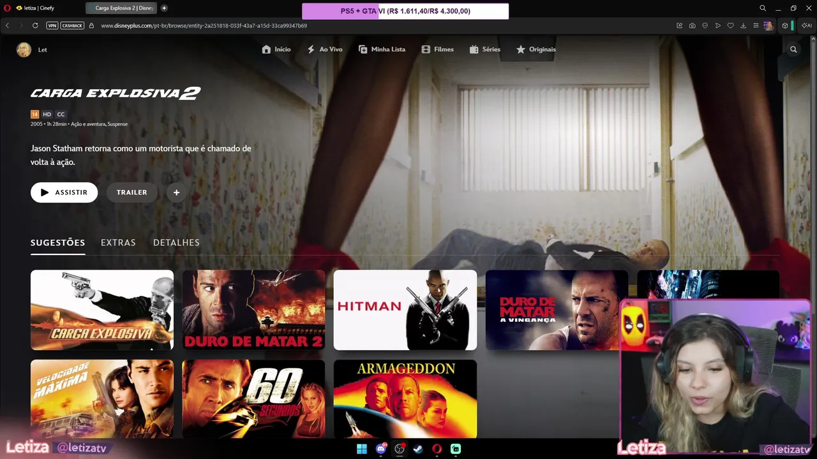Open the Ao Vivo section
Screen dimensions: 817x459
coord(324,49)
